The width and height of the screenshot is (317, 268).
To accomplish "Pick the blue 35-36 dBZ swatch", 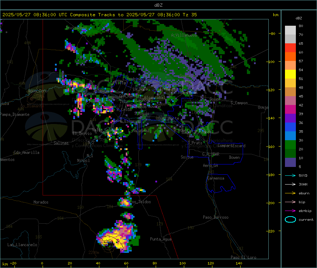I will pyautogui.click(x=290, y=127).
